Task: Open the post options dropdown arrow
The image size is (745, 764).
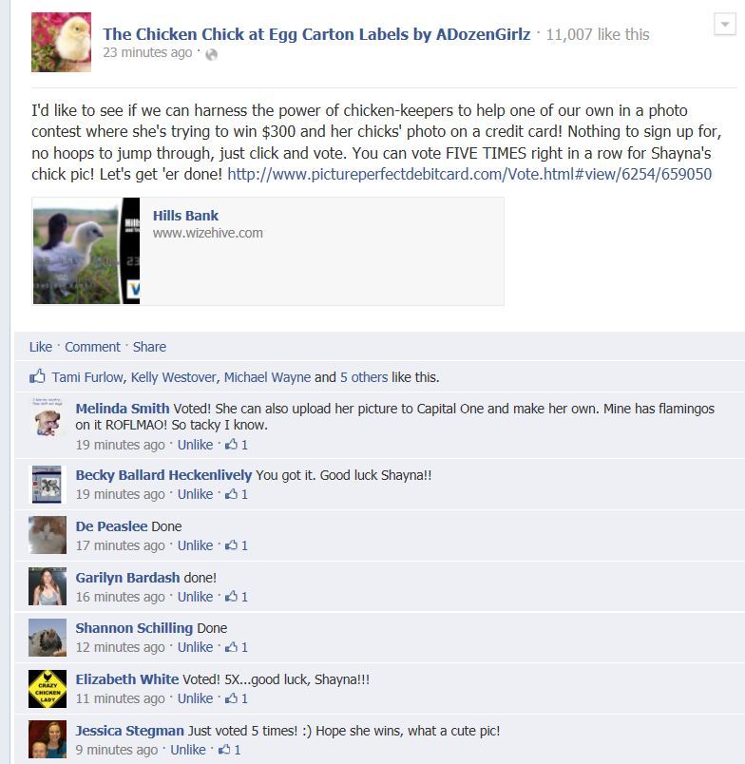Action: tap(724, 24)
